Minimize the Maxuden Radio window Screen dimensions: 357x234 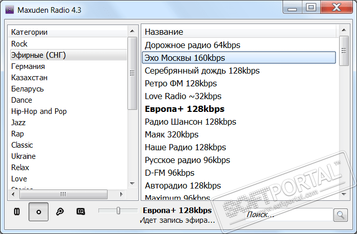pos(292,8)
